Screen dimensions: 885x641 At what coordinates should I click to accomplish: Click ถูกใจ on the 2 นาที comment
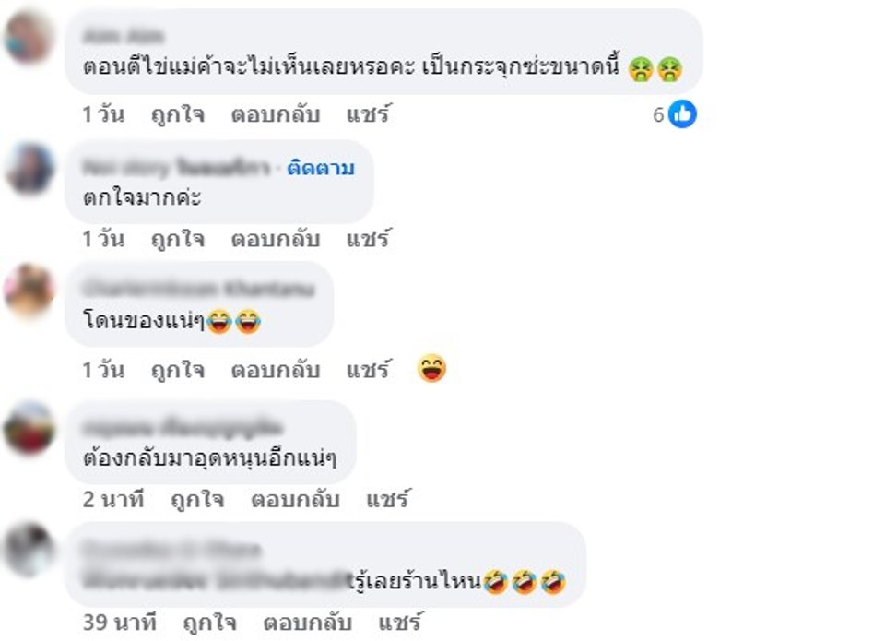click(x=197, y=500)
